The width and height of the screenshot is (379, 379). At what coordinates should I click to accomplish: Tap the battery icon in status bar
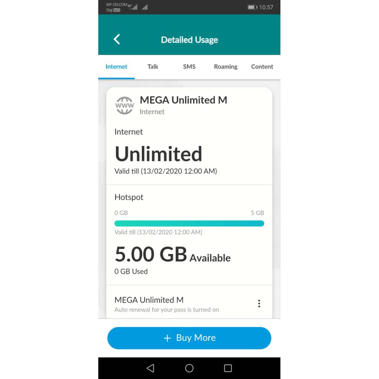tap(252, 7)
